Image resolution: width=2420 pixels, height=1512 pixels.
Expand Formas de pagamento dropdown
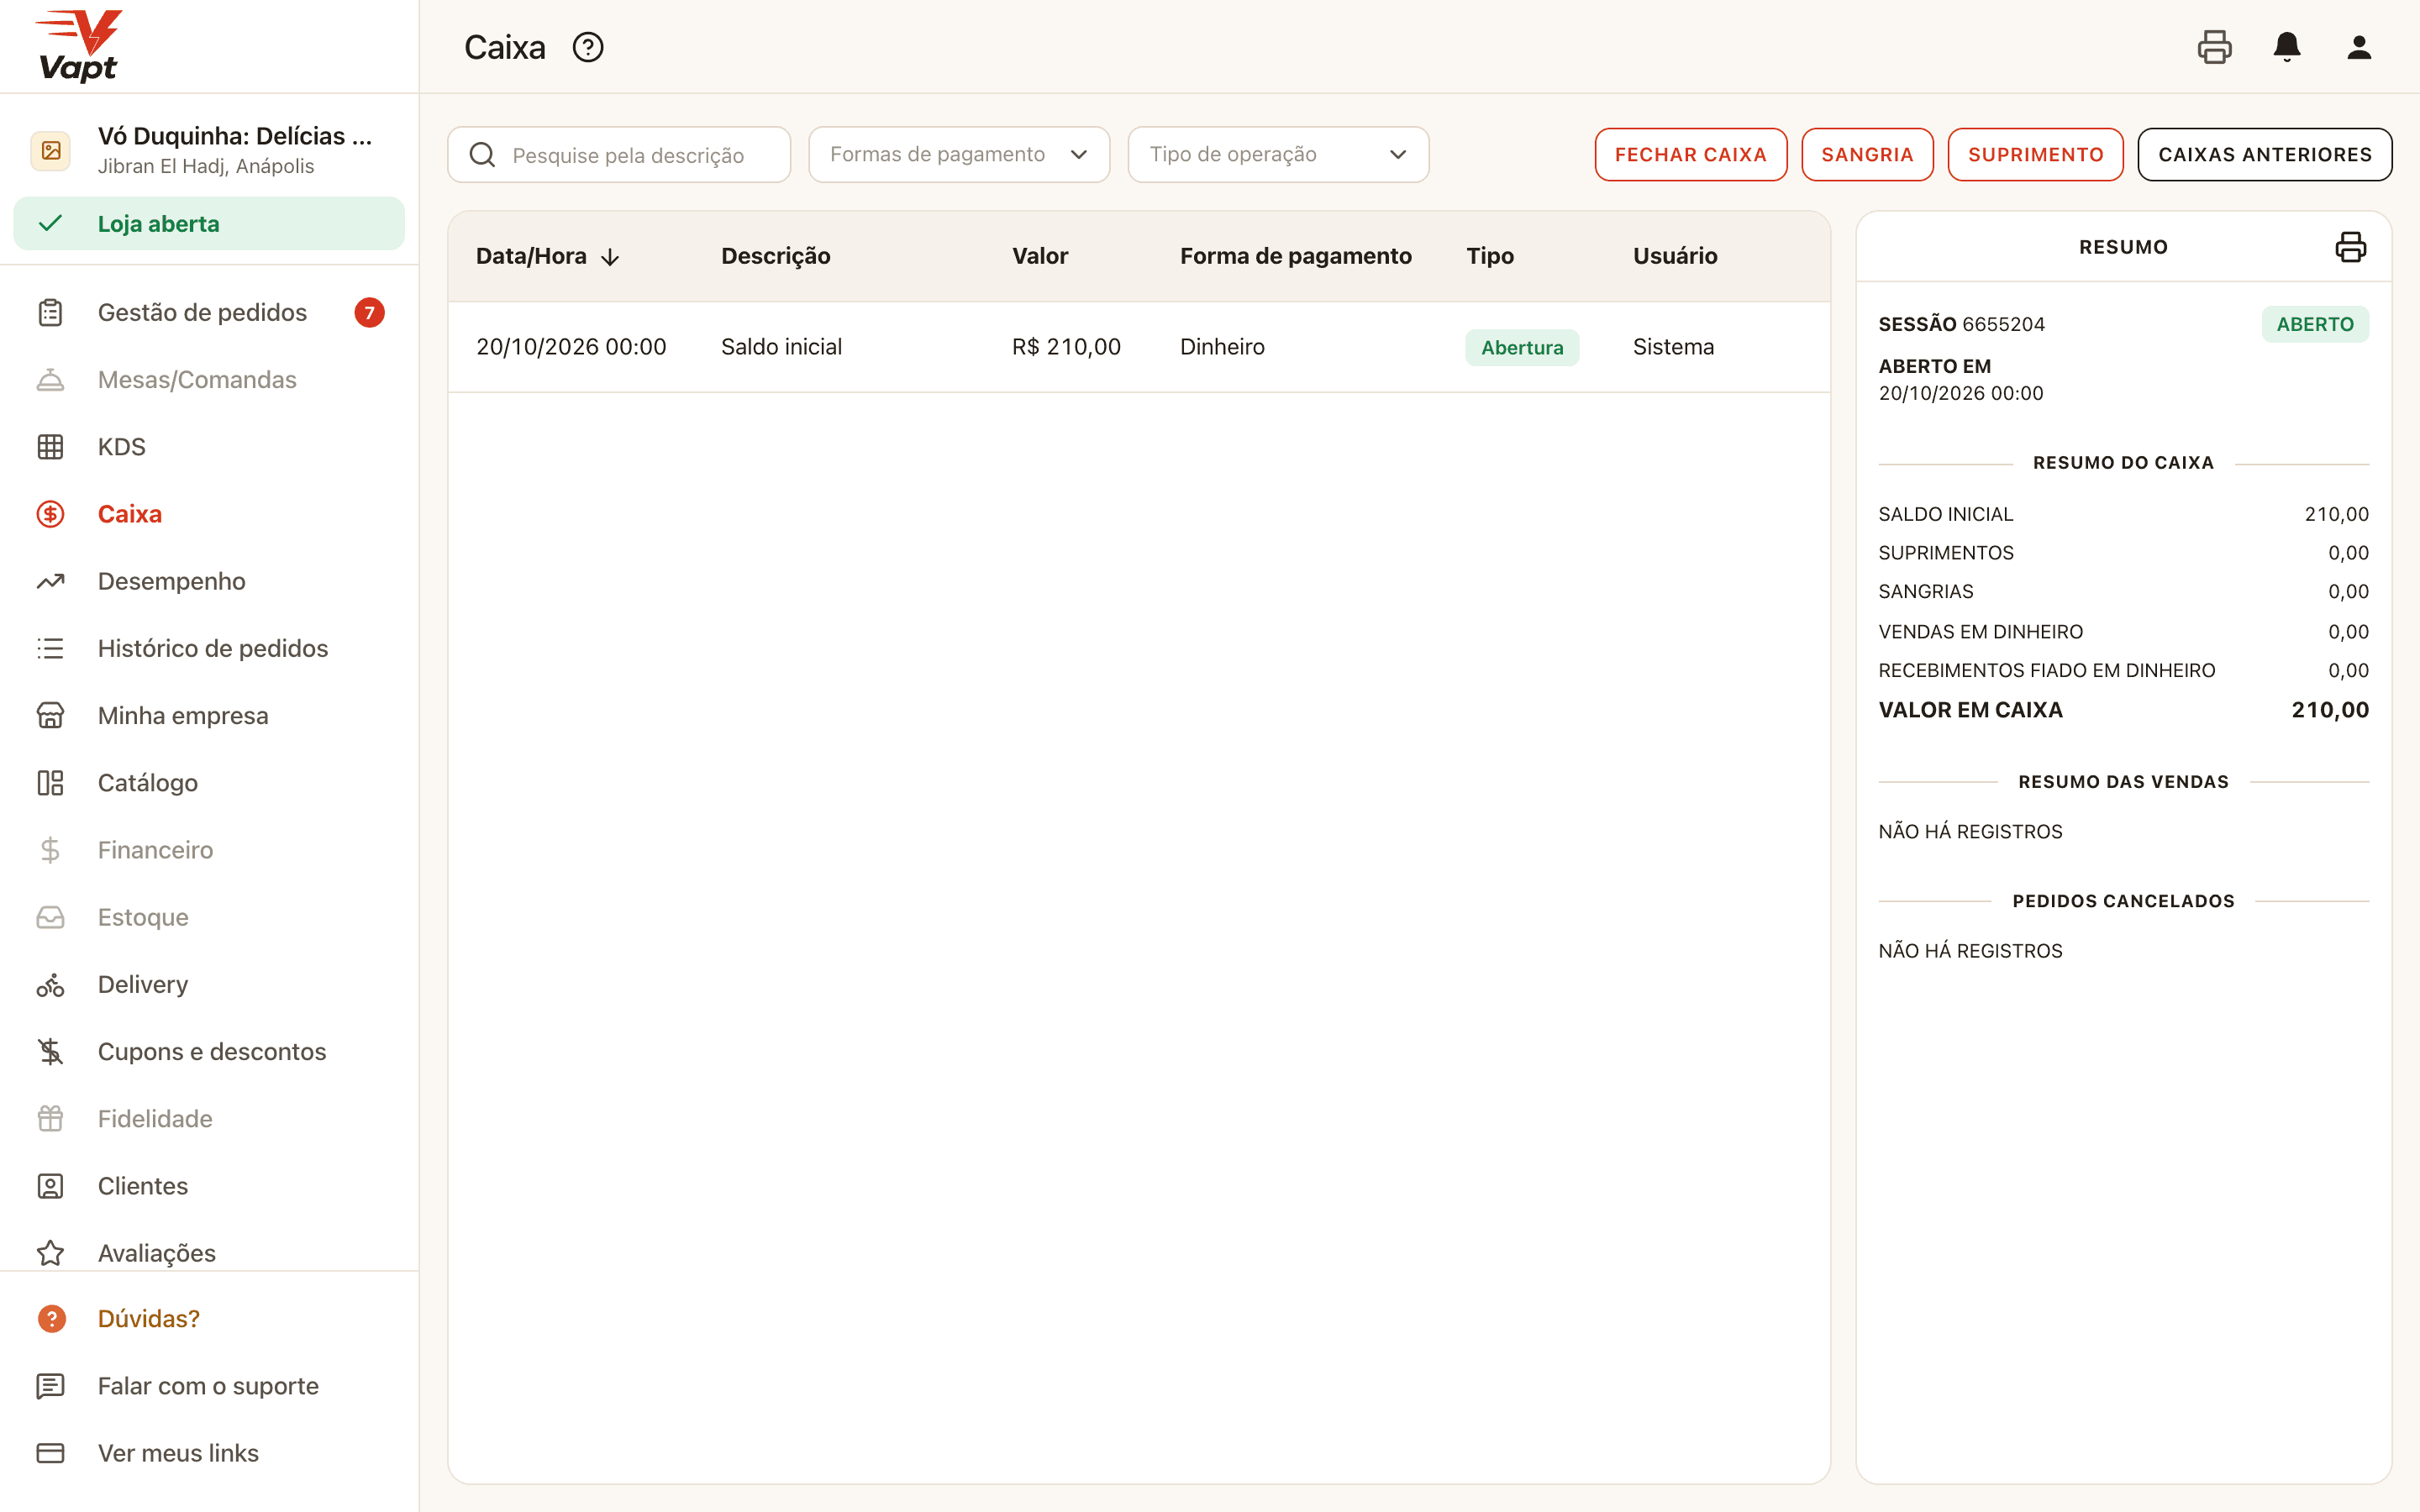(959, 154)
